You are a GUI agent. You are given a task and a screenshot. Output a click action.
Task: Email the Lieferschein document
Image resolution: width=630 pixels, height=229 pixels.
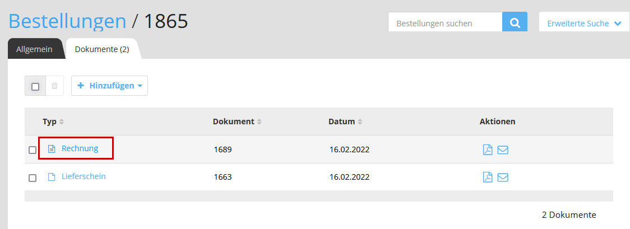click(503, 177)
